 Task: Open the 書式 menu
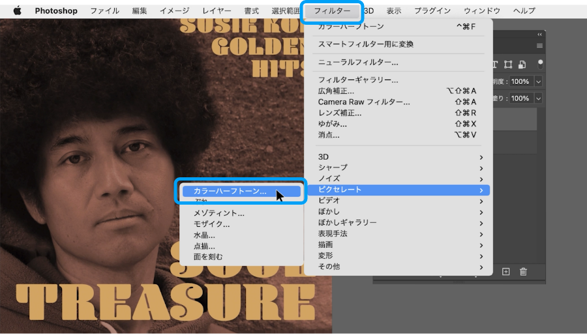click(252, 11)
